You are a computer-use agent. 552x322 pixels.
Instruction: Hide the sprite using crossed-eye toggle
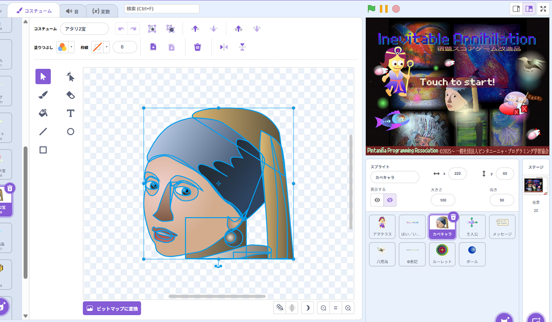(390, 200)
